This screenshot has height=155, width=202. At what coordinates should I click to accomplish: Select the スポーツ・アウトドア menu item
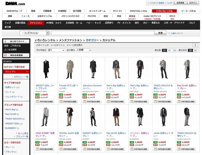pyautogui.click(x=174, y=23)
